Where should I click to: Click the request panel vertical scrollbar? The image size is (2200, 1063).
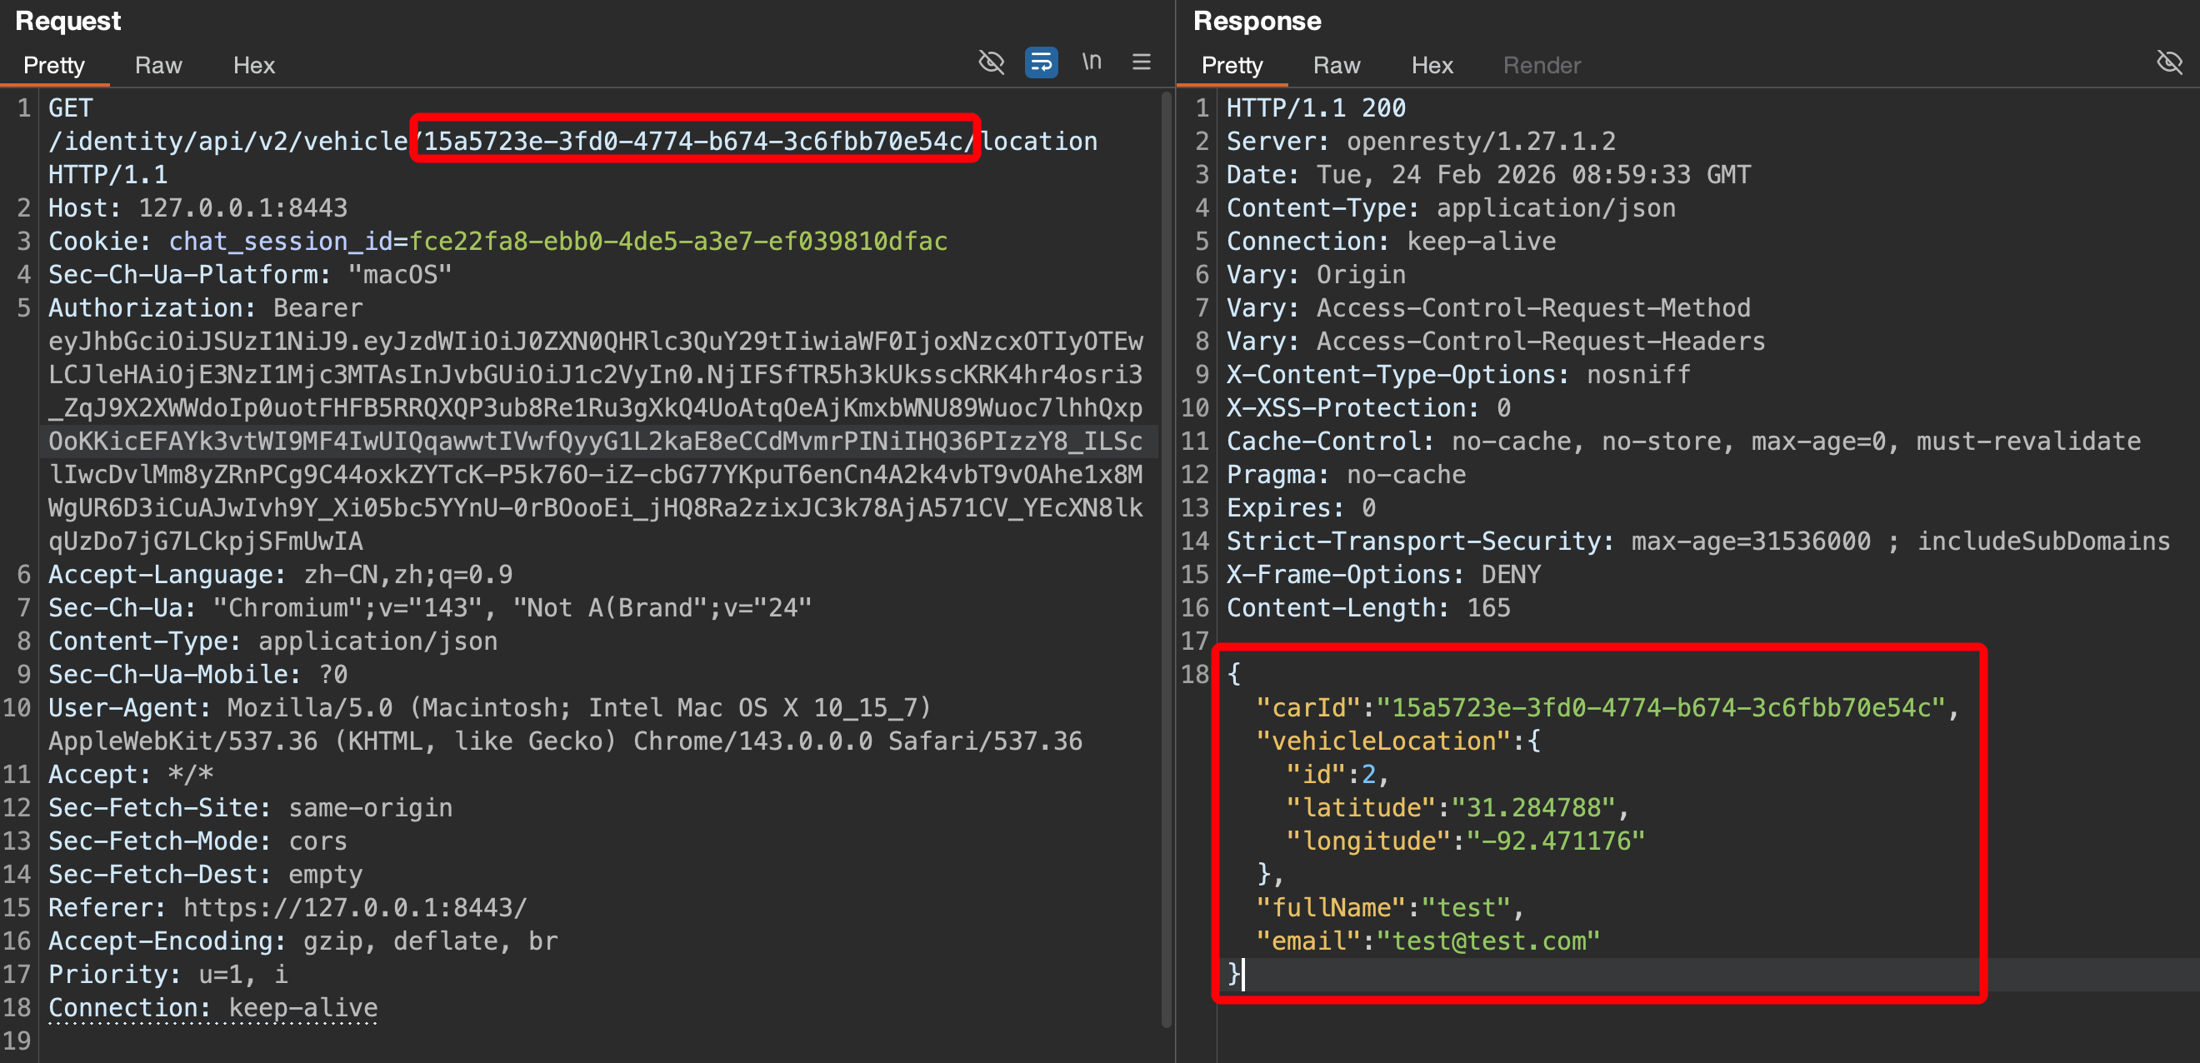point(1166,555)
